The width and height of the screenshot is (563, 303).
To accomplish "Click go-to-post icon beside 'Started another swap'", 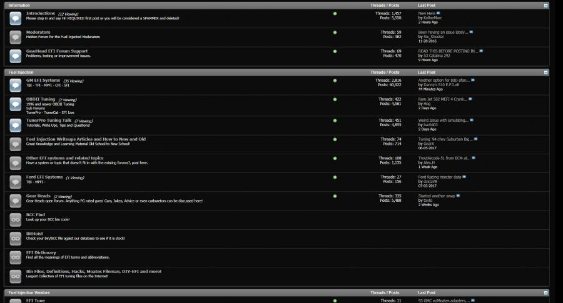I will pos(458,196).
